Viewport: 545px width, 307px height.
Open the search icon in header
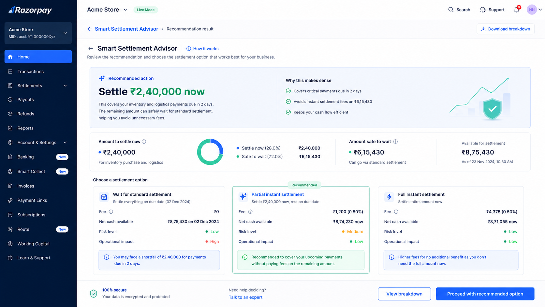[451, 10]
